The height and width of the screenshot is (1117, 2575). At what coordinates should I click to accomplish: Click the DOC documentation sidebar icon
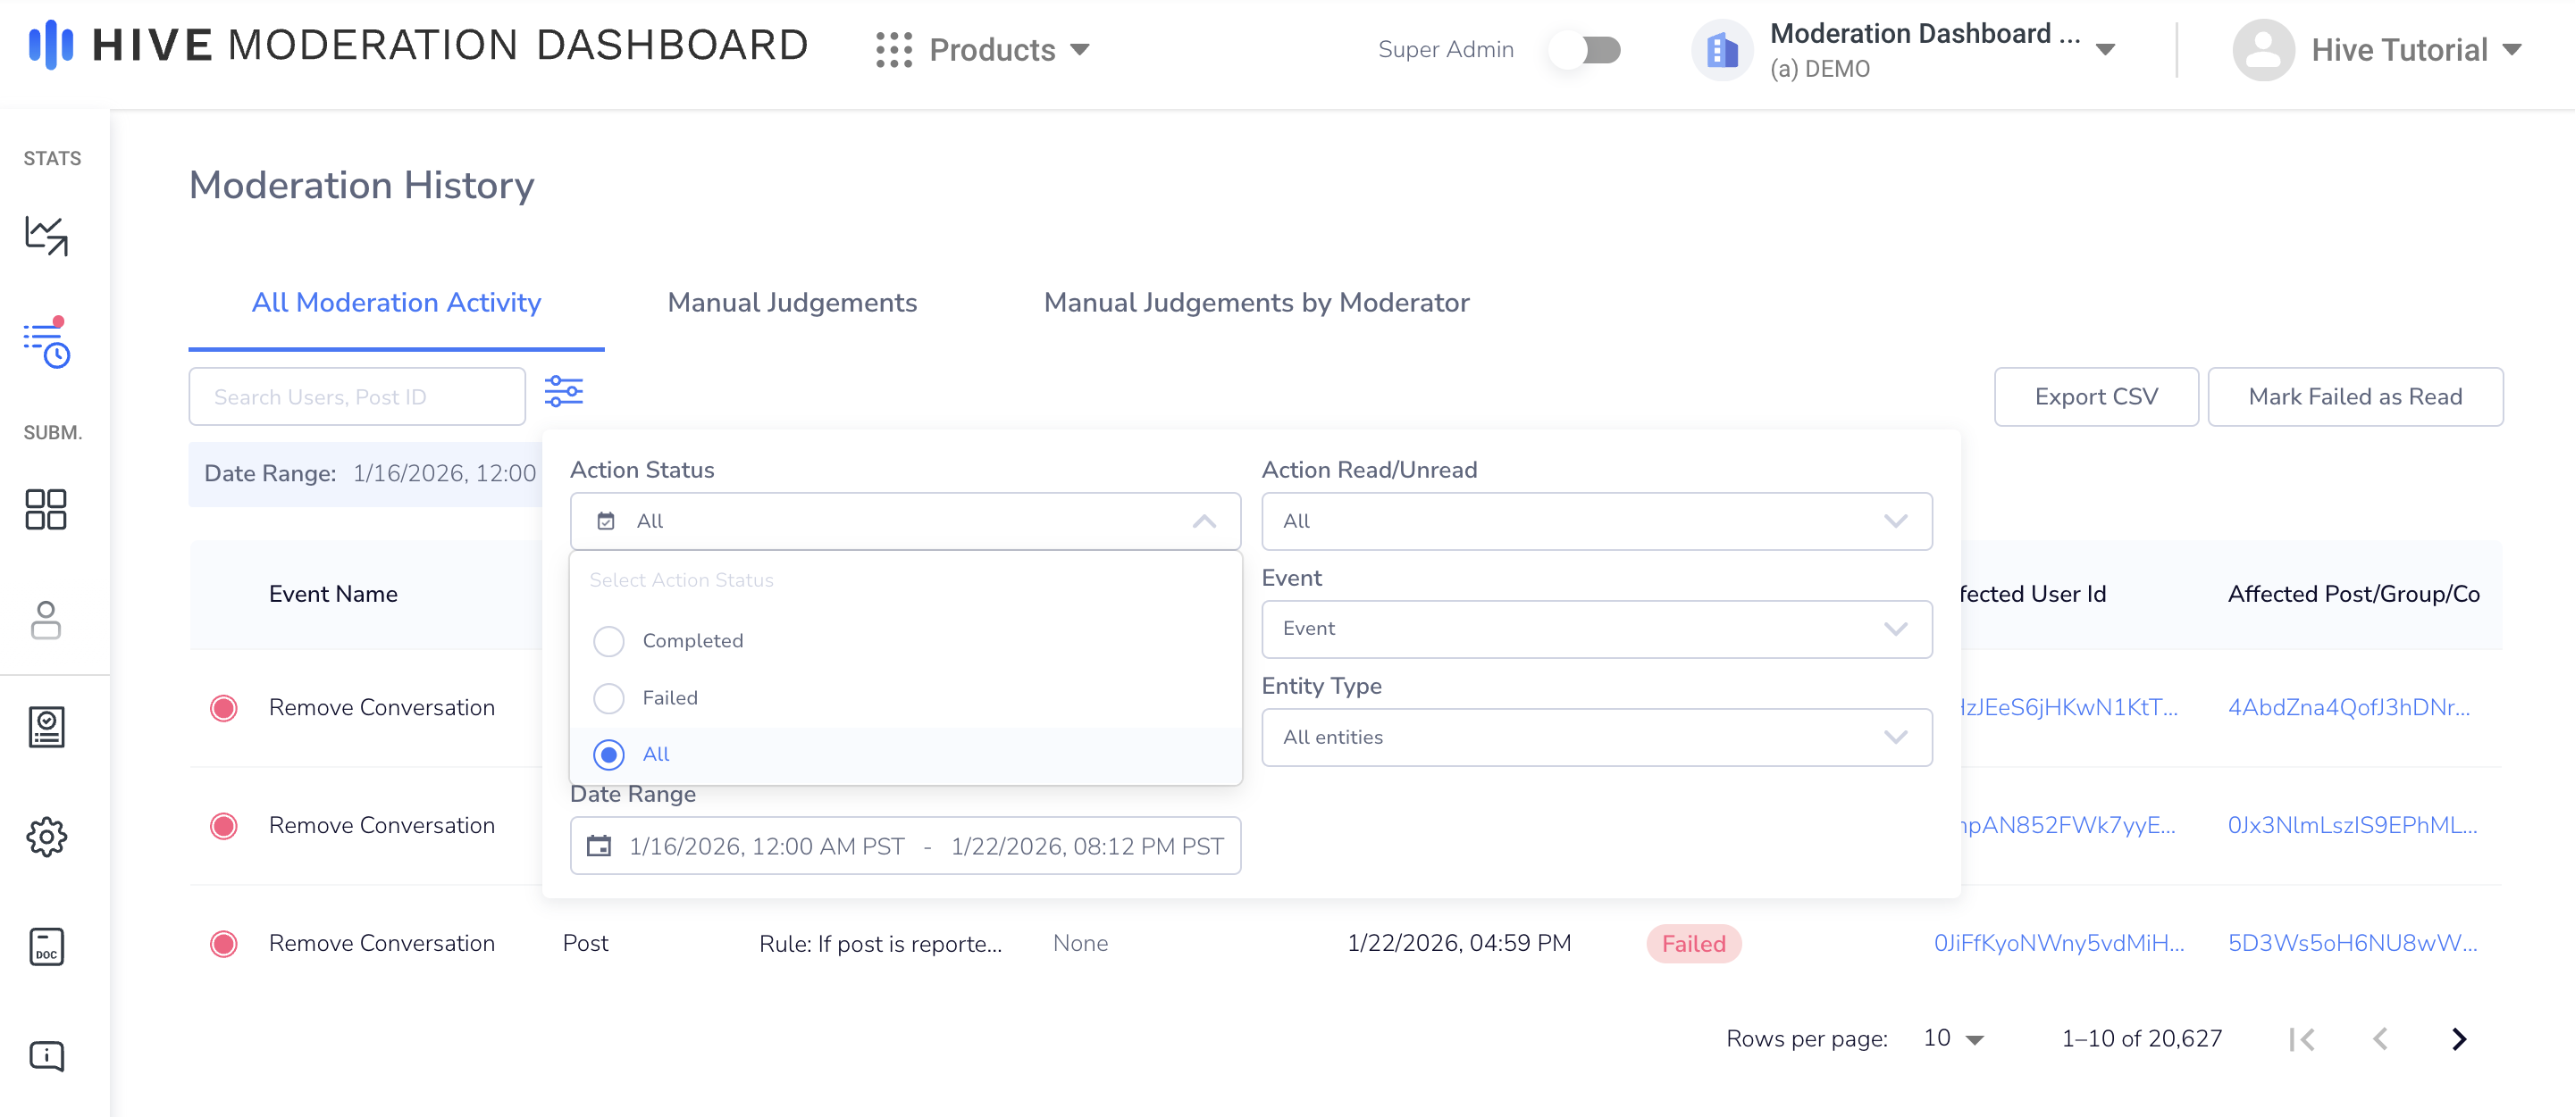pyautogui.click(x=46, y=946)
